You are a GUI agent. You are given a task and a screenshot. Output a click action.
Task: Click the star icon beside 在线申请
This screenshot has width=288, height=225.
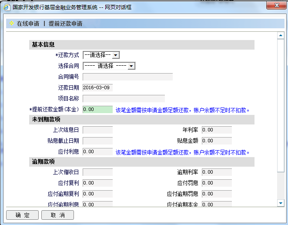pos(11,24)
